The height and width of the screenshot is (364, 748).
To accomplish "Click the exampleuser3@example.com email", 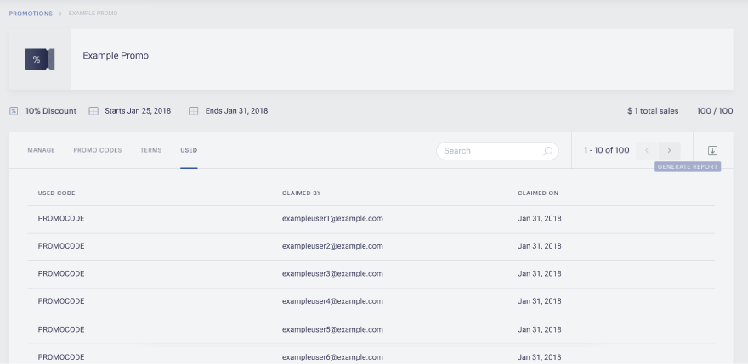I will tap(332, 273).
